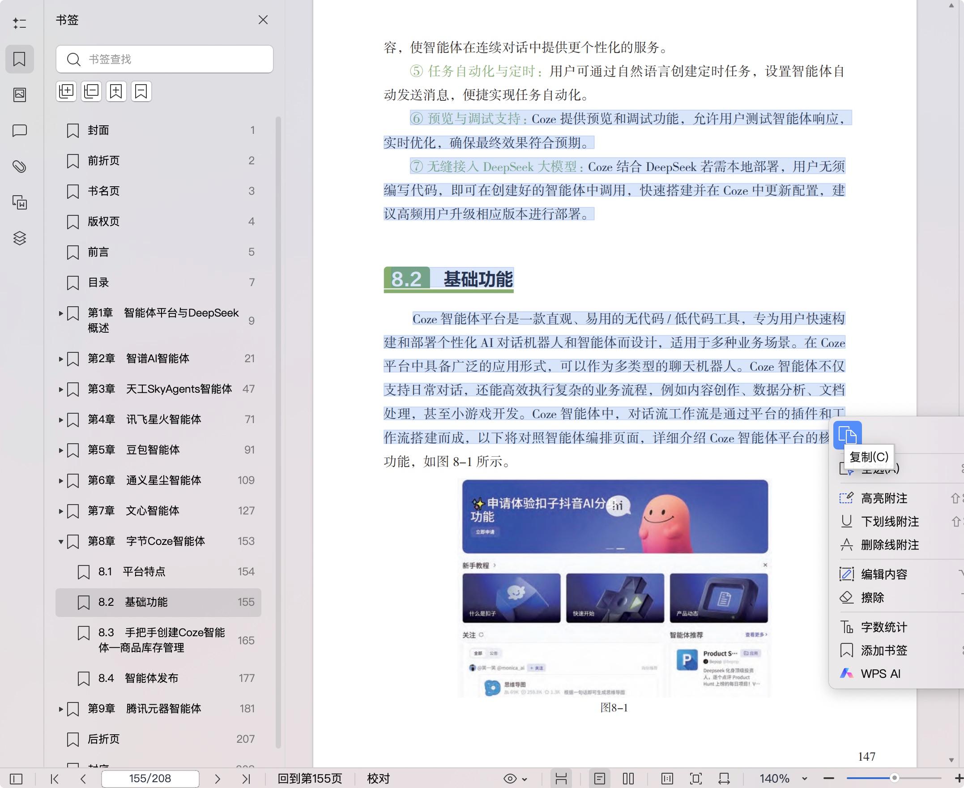This screenshot has width=964, height=788.
Task: Expand 第1章 智能体平台与DeepSeek概述 bookmark
Action: [61, 313]
